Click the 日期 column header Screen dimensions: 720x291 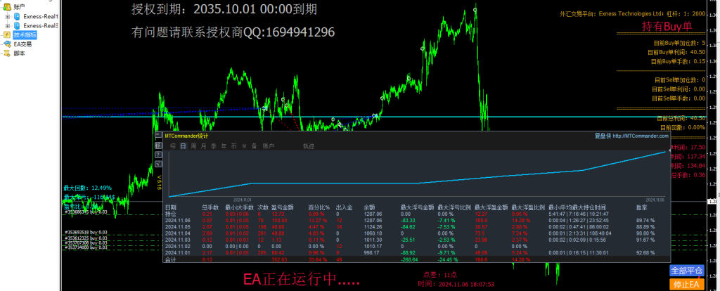(x=170, y=207)
